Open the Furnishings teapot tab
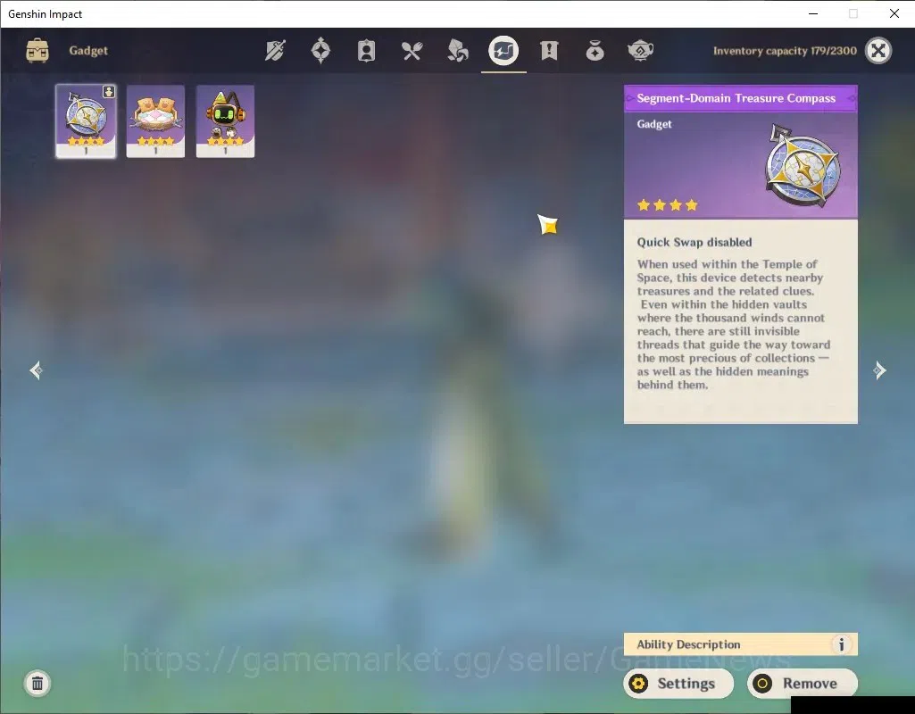The height and width of the screenshot is (714, 915). point(640,51)
